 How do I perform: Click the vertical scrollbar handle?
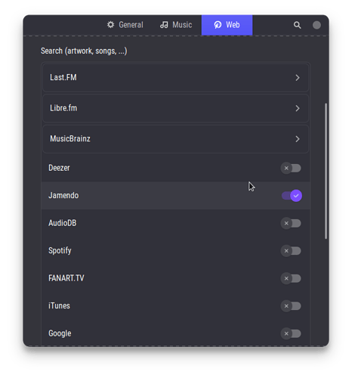[x=326, y=171]
